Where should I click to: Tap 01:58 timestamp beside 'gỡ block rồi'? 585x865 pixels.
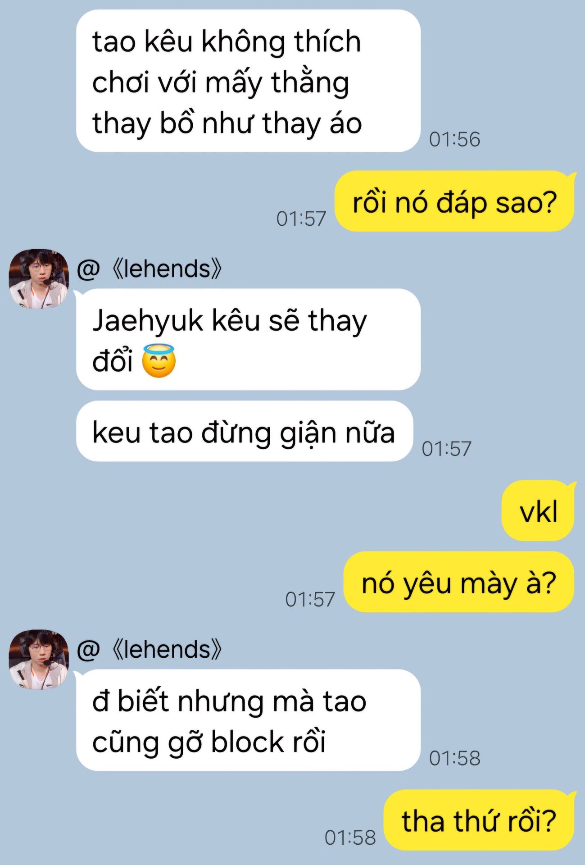tap(454, 758)
